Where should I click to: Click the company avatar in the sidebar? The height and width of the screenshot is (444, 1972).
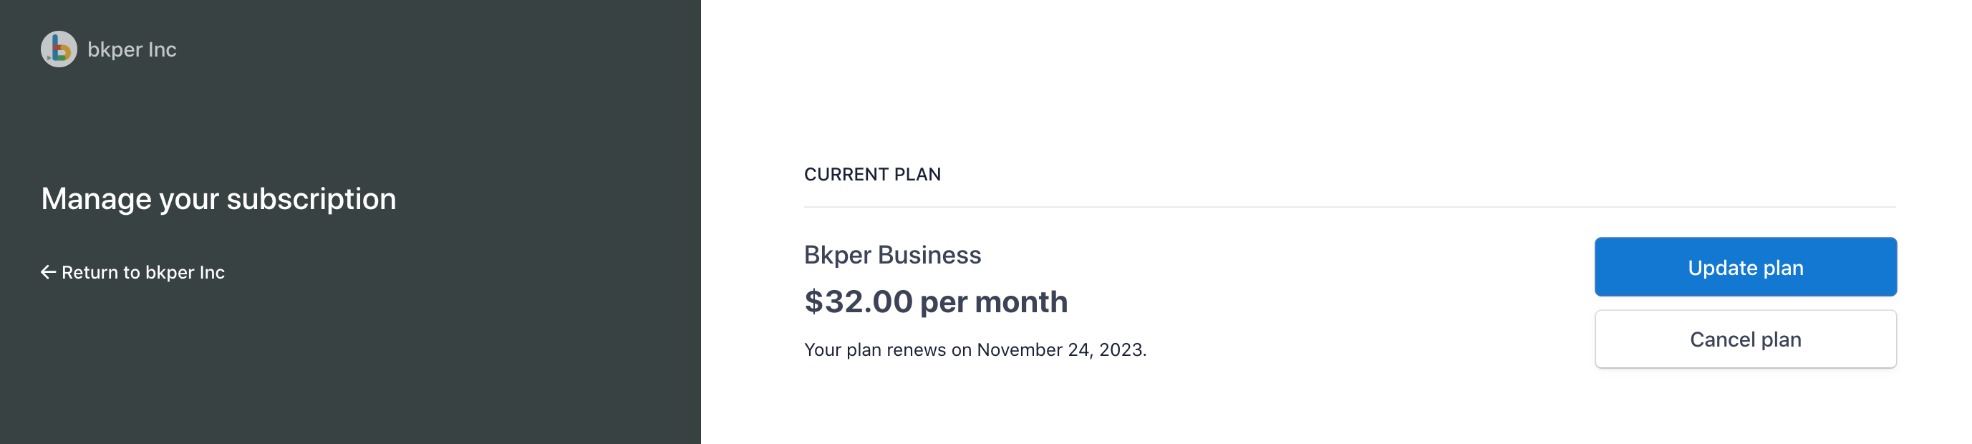coord(57,49)
